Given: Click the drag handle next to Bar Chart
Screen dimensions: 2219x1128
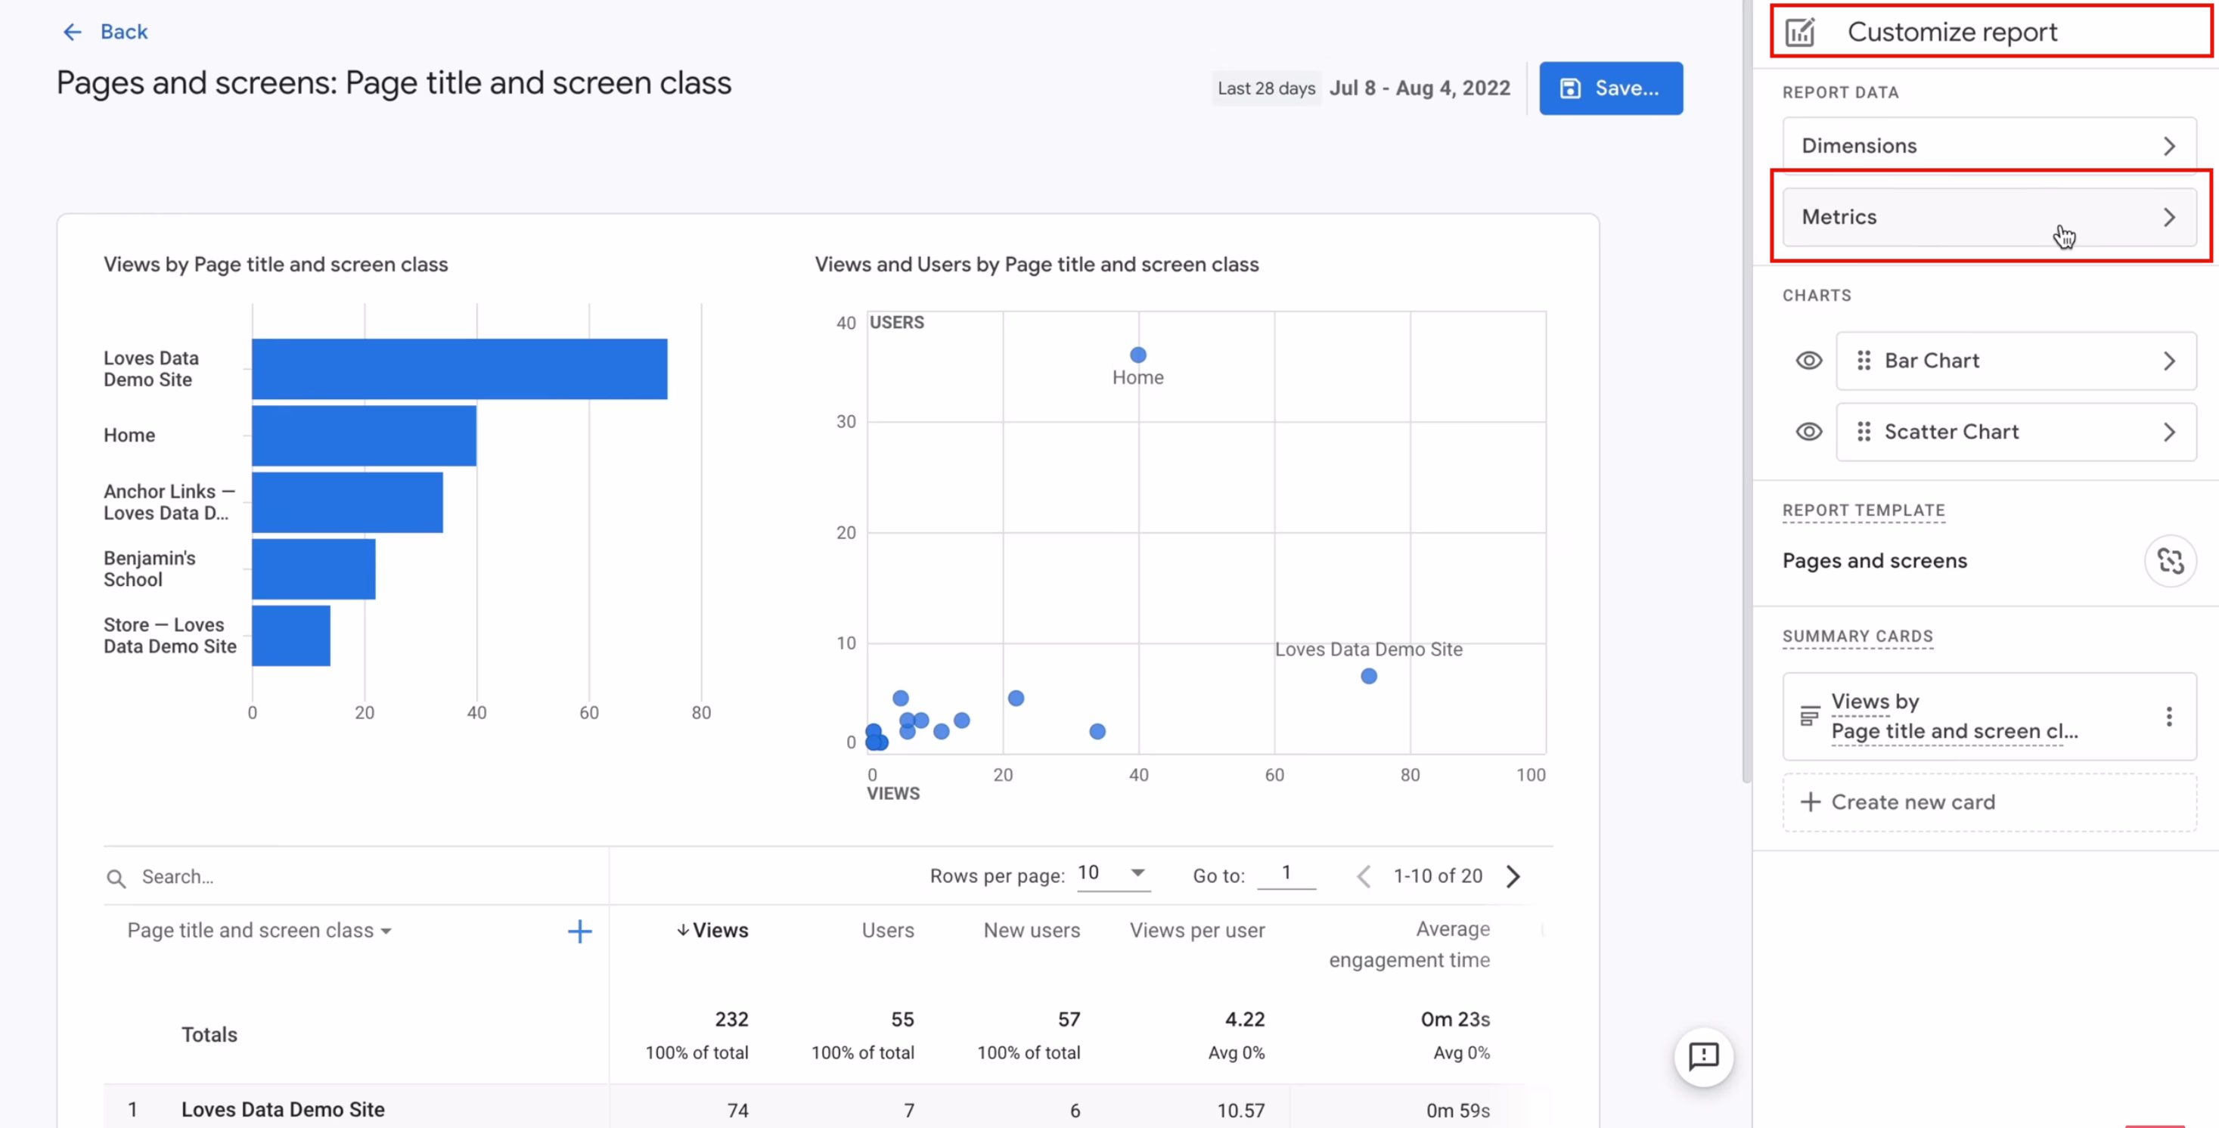Looking at the screenshot, I should point(1864,360).
